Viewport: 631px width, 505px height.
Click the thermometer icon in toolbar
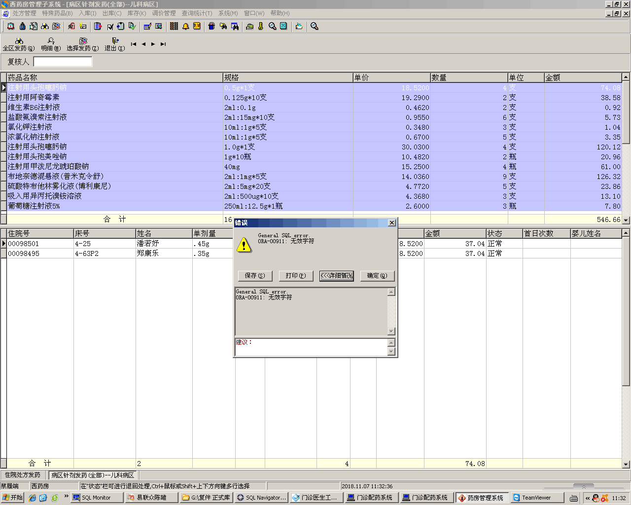pyautogui.click(x=261, y=26)
